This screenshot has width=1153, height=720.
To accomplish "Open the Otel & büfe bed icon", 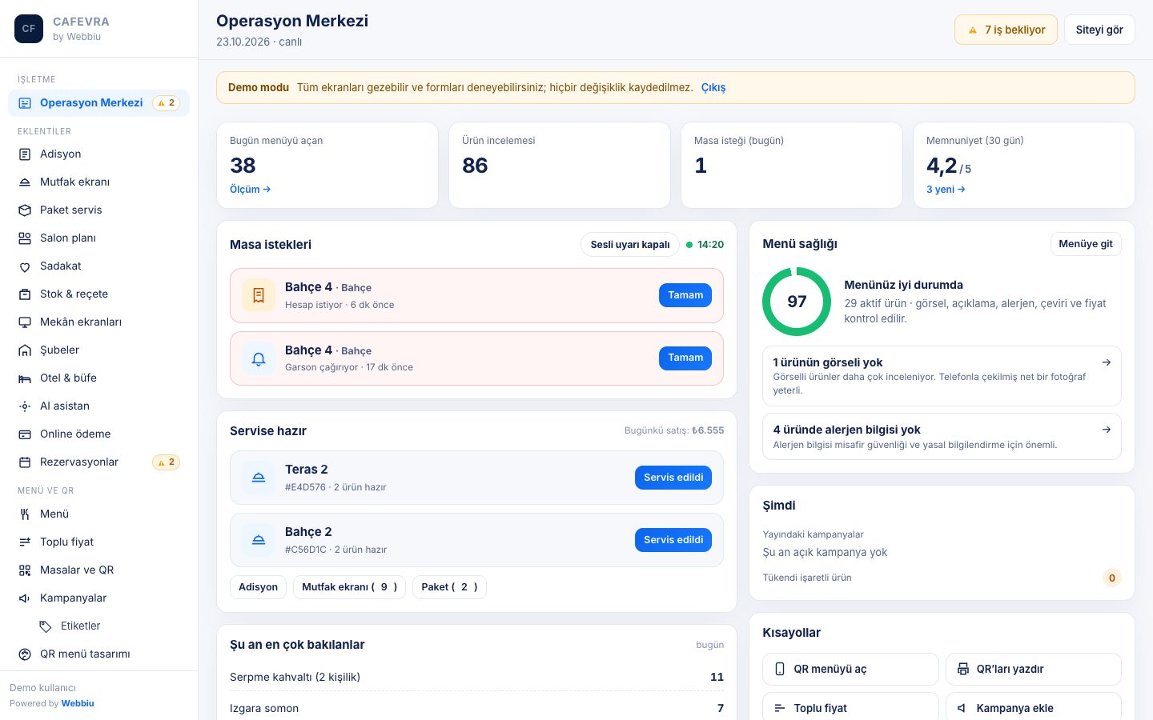I will (x=25, y=378).
